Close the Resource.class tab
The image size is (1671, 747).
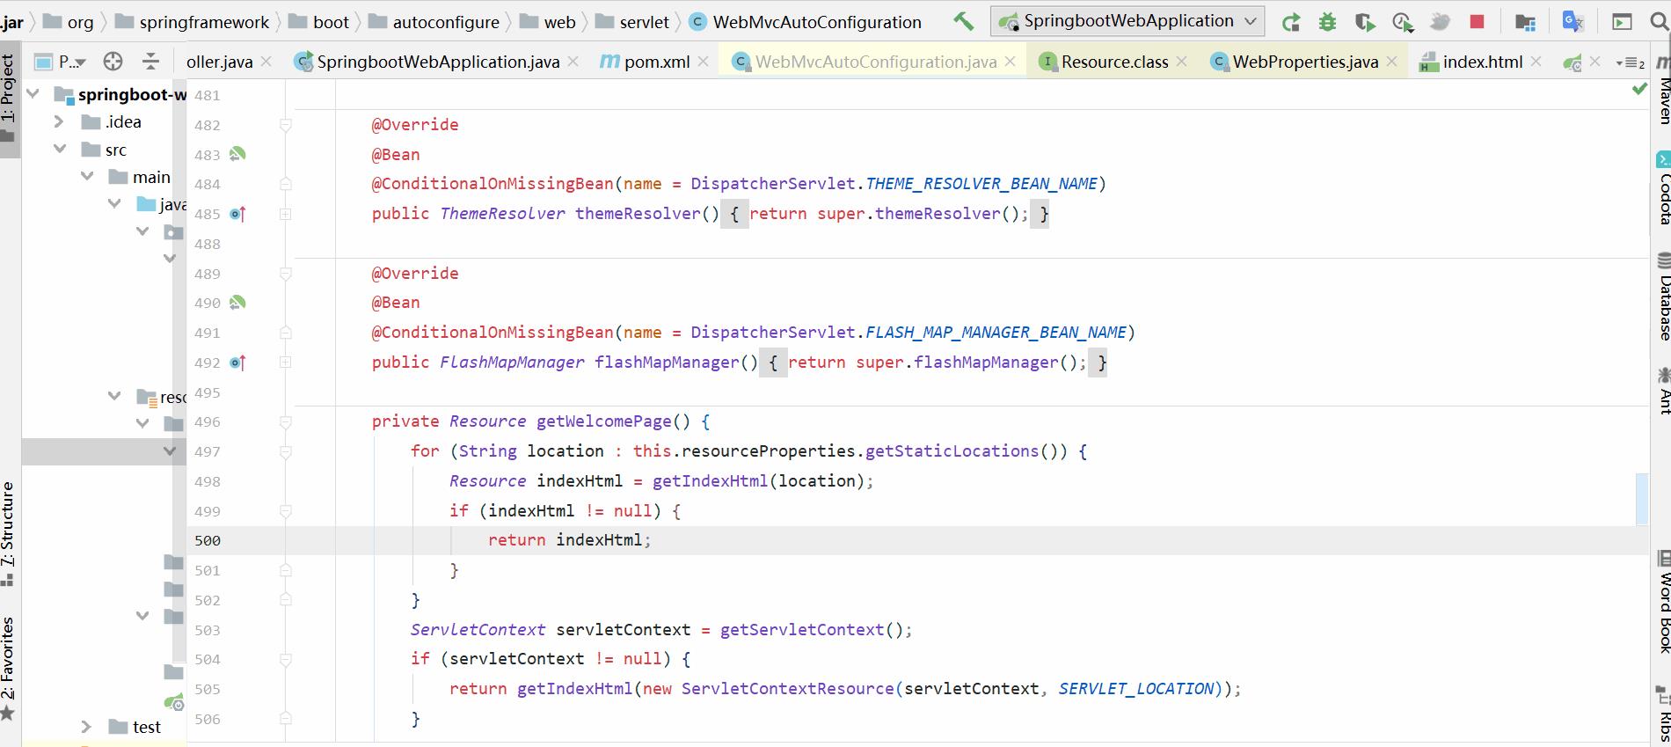pyautogui.click(x=1181, y=62)
